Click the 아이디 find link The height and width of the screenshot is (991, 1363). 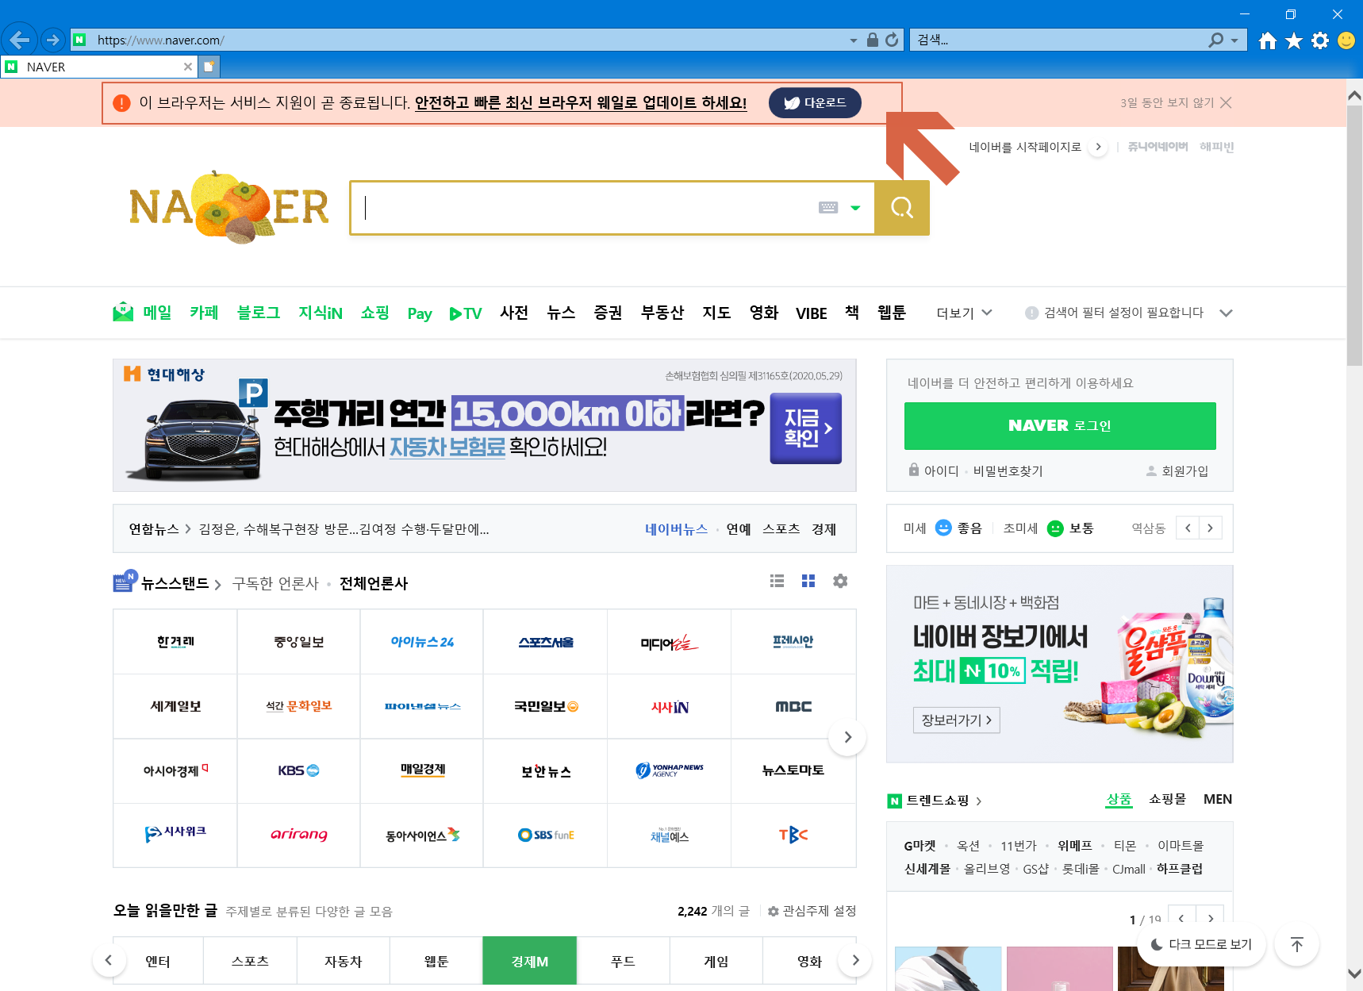point(941,471)
